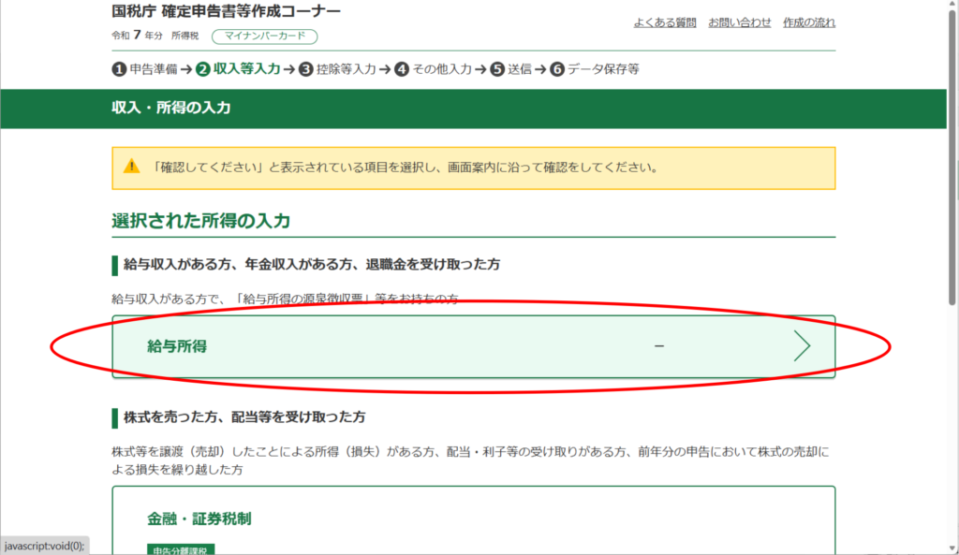Click the circled number 3 step icon
The height and width of the screenshot is (555, 959).
tap(305, 69)
